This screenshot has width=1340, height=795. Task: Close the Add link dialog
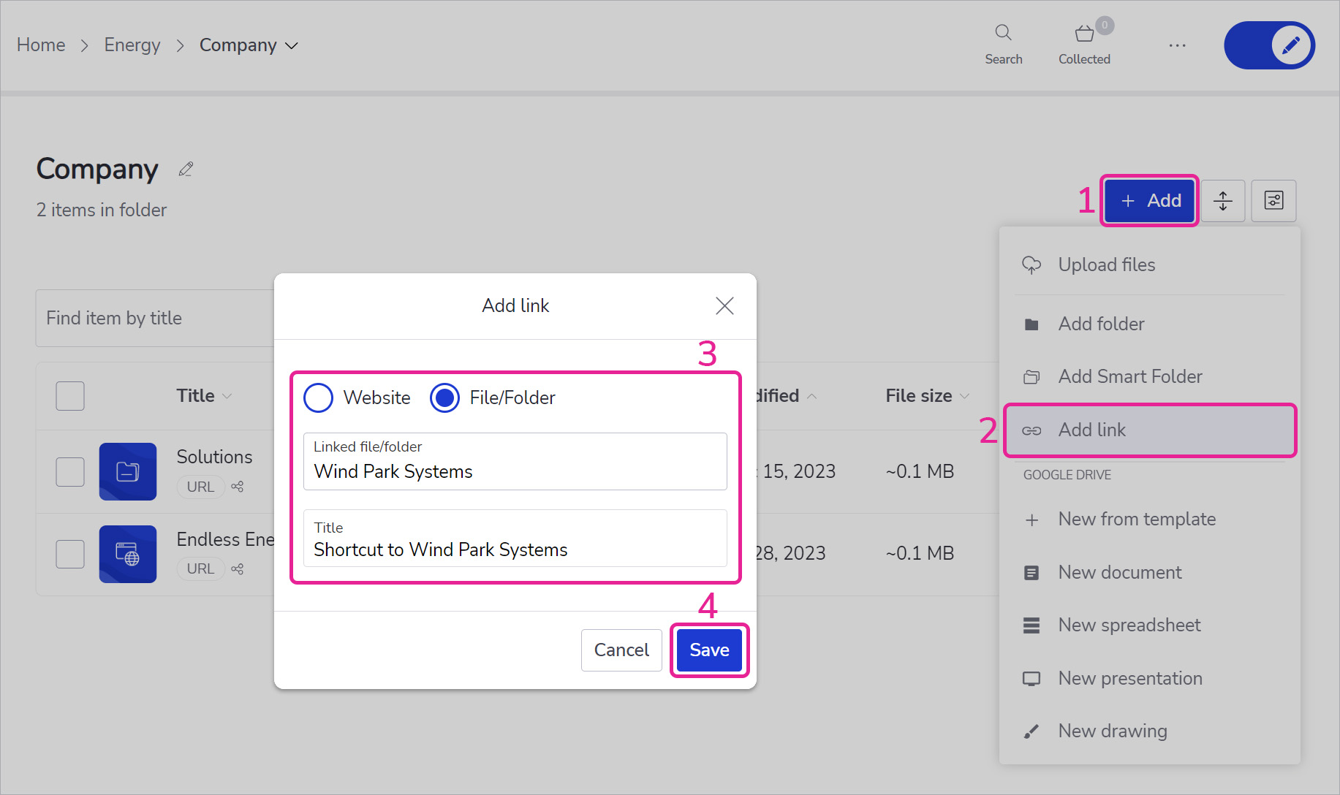724,305
